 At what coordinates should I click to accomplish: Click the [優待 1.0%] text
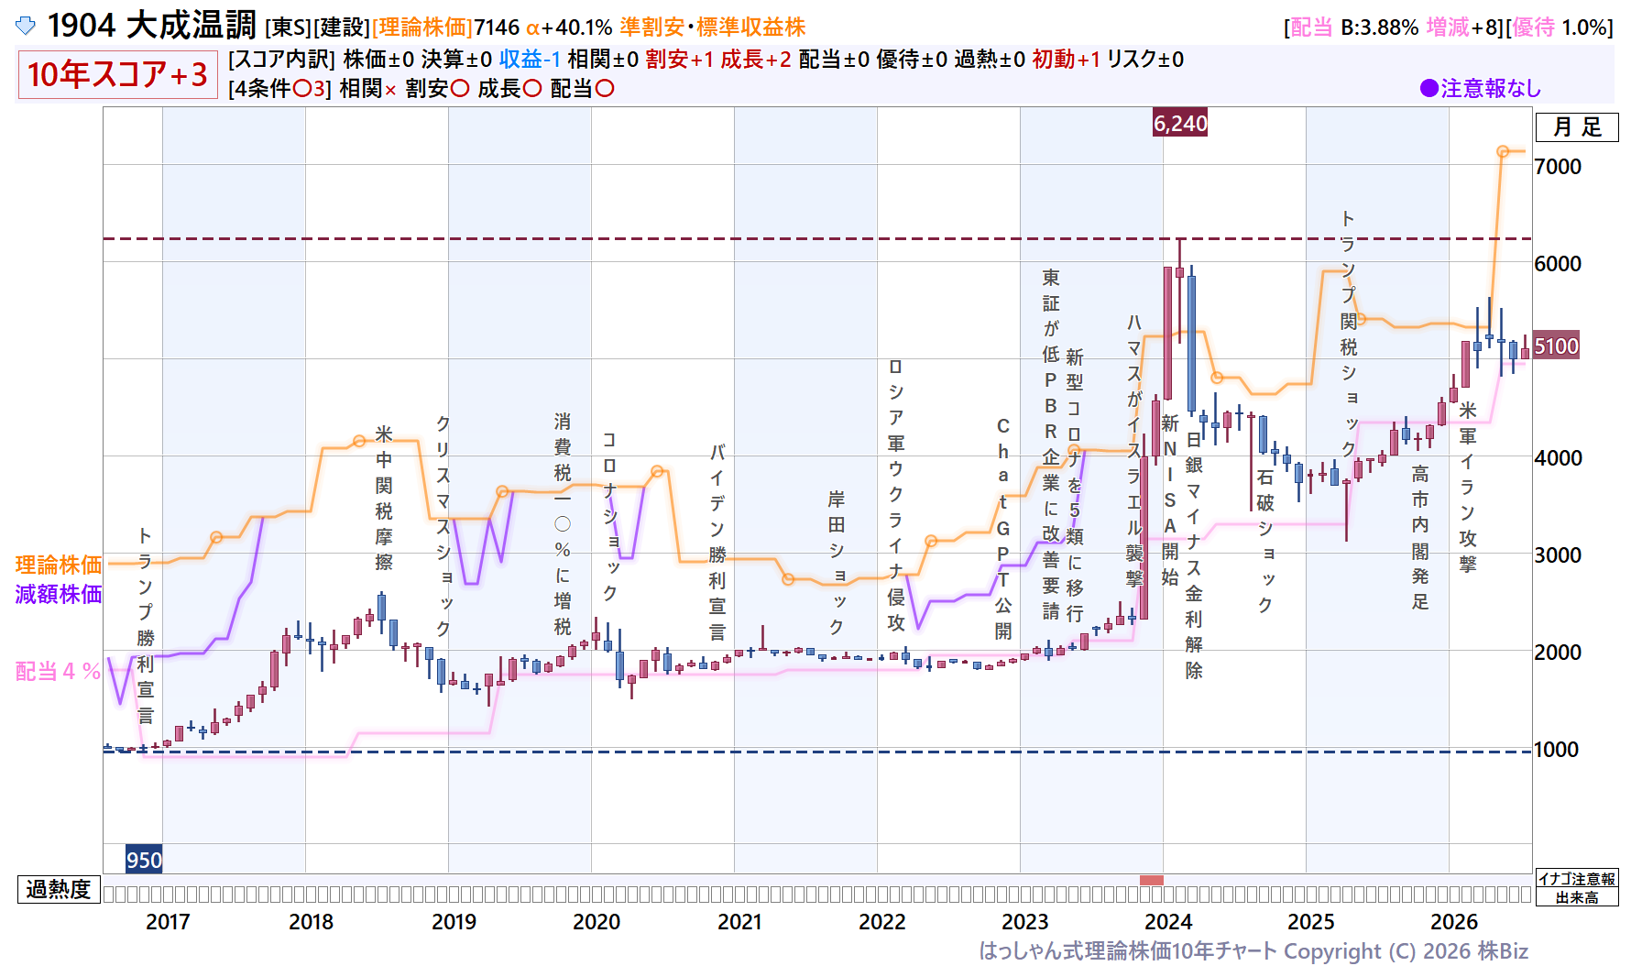(1560, 27)
